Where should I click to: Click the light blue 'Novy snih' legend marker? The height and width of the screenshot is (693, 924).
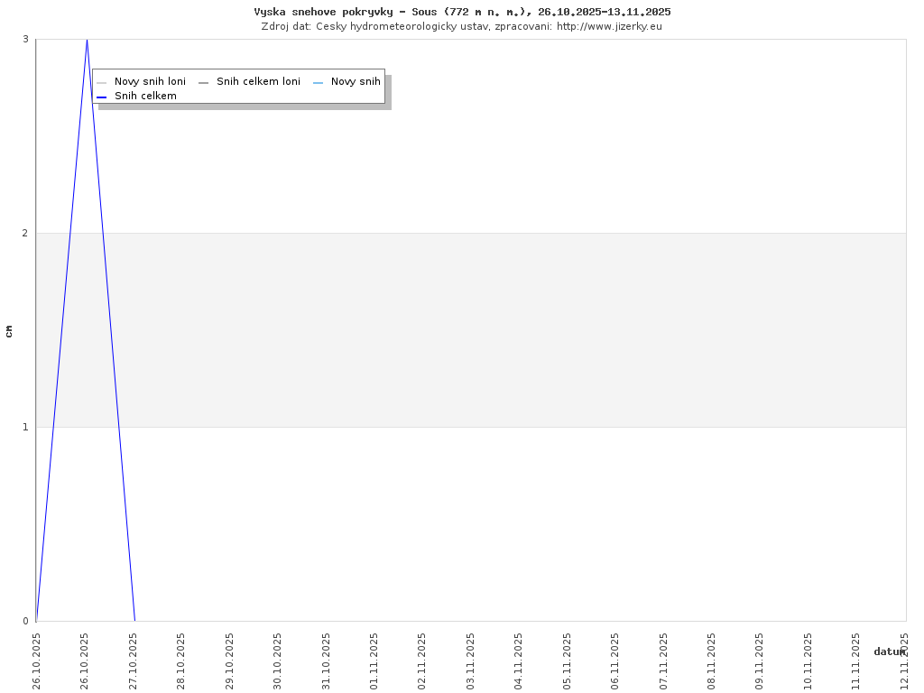pyautogui.click(x=318, y=82)
